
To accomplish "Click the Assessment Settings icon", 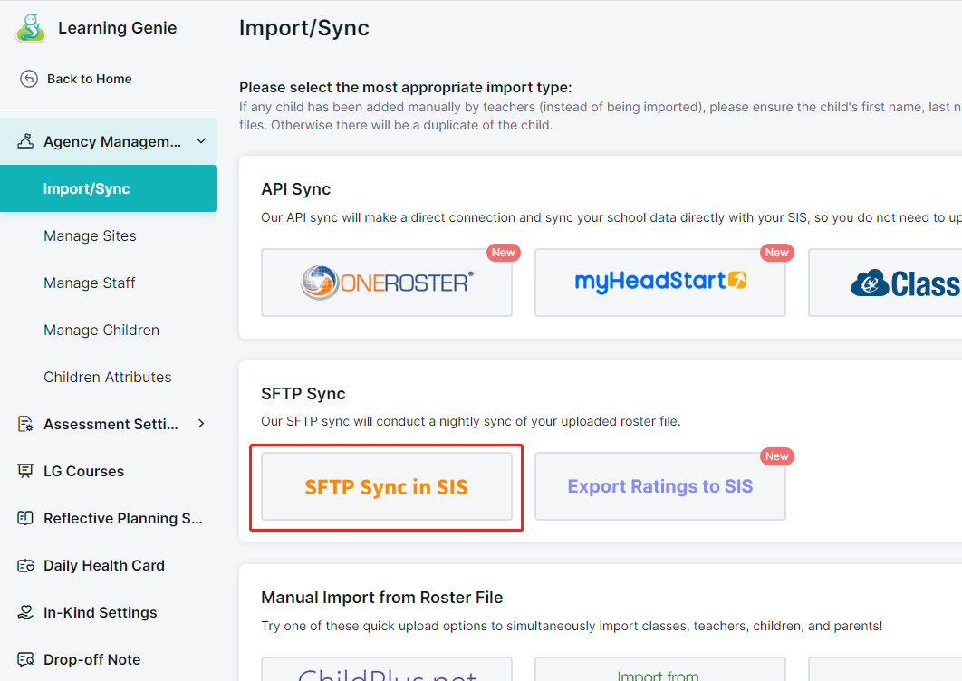I will [25, 424].
